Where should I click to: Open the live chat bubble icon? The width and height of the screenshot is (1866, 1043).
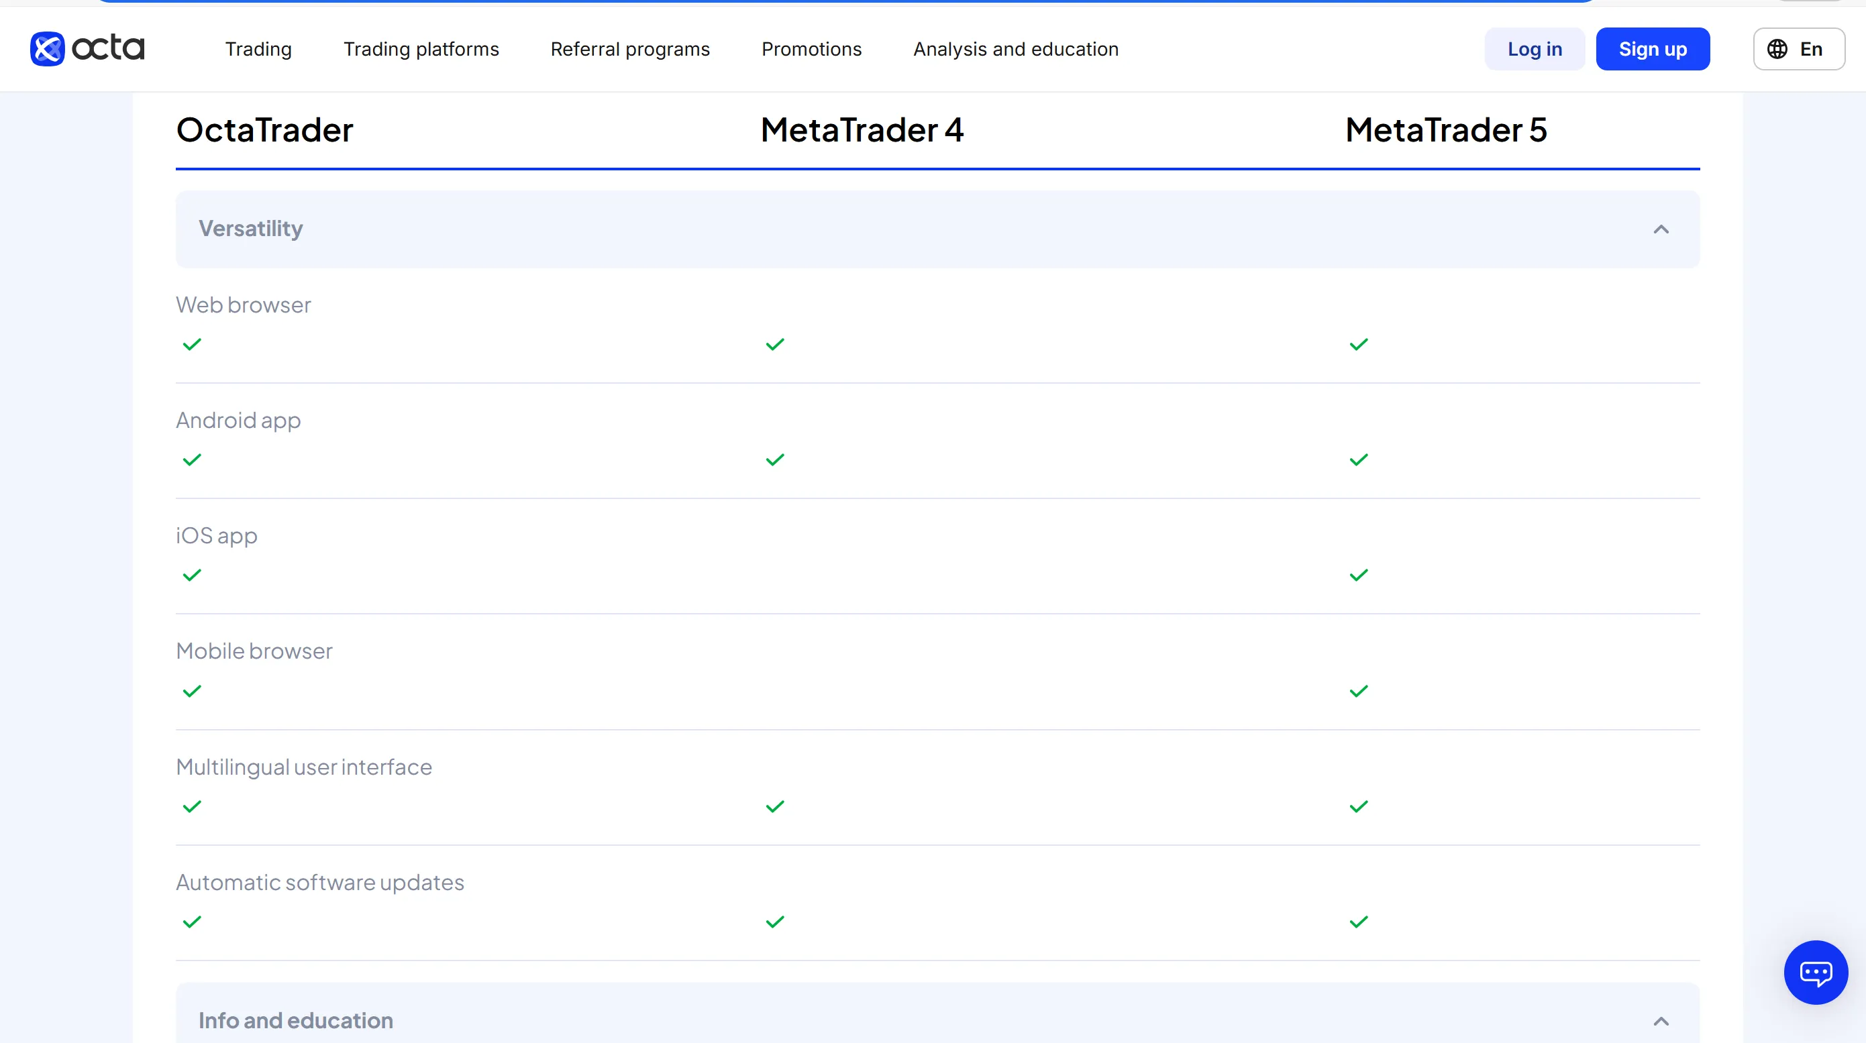(1815, 972)
